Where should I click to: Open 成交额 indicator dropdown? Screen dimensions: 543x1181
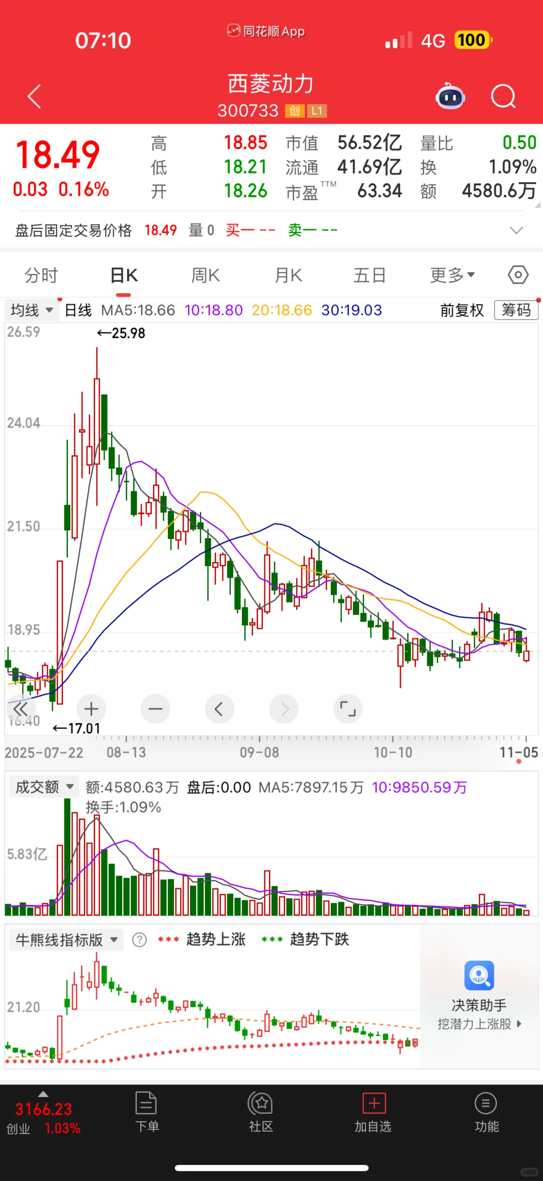(44, 787)
